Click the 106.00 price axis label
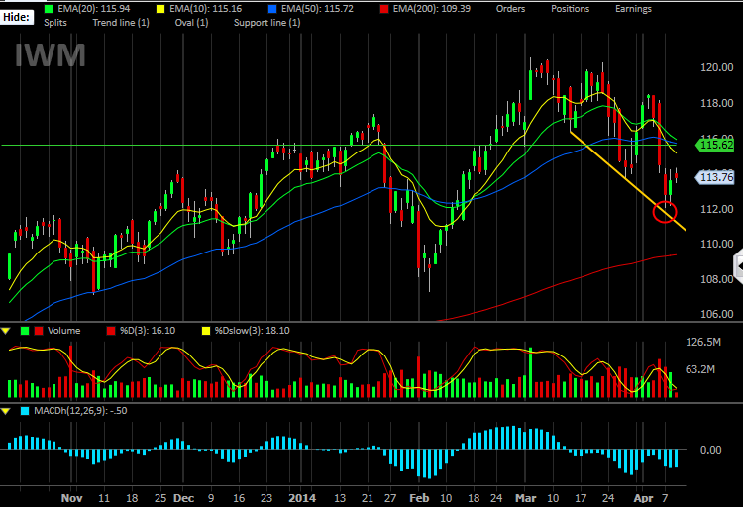Screen dimensions: 743x507 [x=717, y=314]
